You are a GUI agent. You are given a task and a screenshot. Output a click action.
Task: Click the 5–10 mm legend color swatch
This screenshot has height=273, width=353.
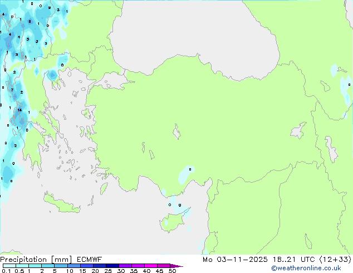pyautogui.click(x=61, y=266)
